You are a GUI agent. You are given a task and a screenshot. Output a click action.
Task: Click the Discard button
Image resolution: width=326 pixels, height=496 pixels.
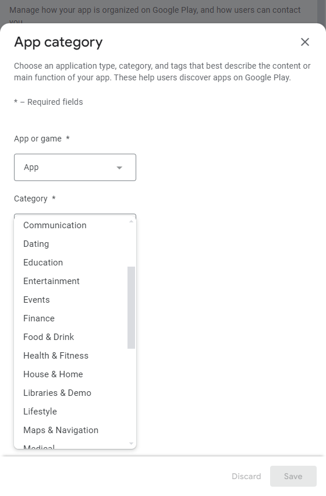(246, 476)
